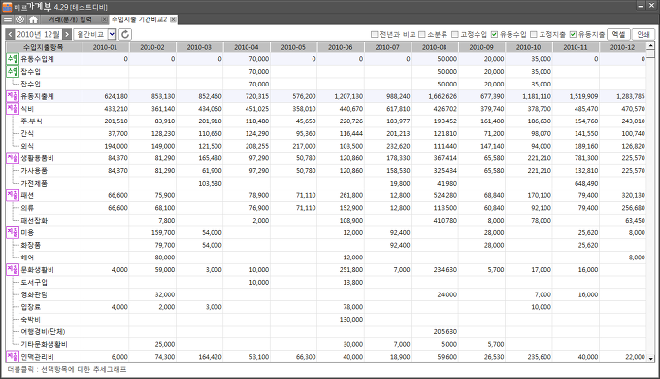
Task: Click scrollbar down arrow of table
Action: [650, 359]
